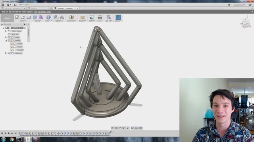Click the Save icon in the top toolbar
Viewport: 254px width, 142px height.
[15, 5]
